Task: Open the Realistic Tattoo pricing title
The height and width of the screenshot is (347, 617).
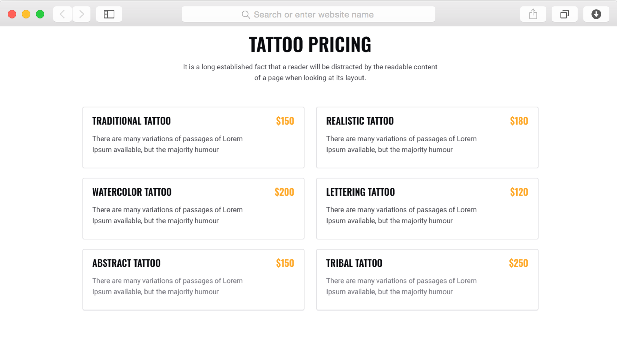Action: point(360,121)
